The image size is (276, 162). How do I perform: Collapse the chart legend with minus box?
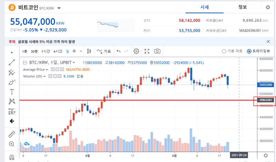pyautogui.click(x=25, y=63)
